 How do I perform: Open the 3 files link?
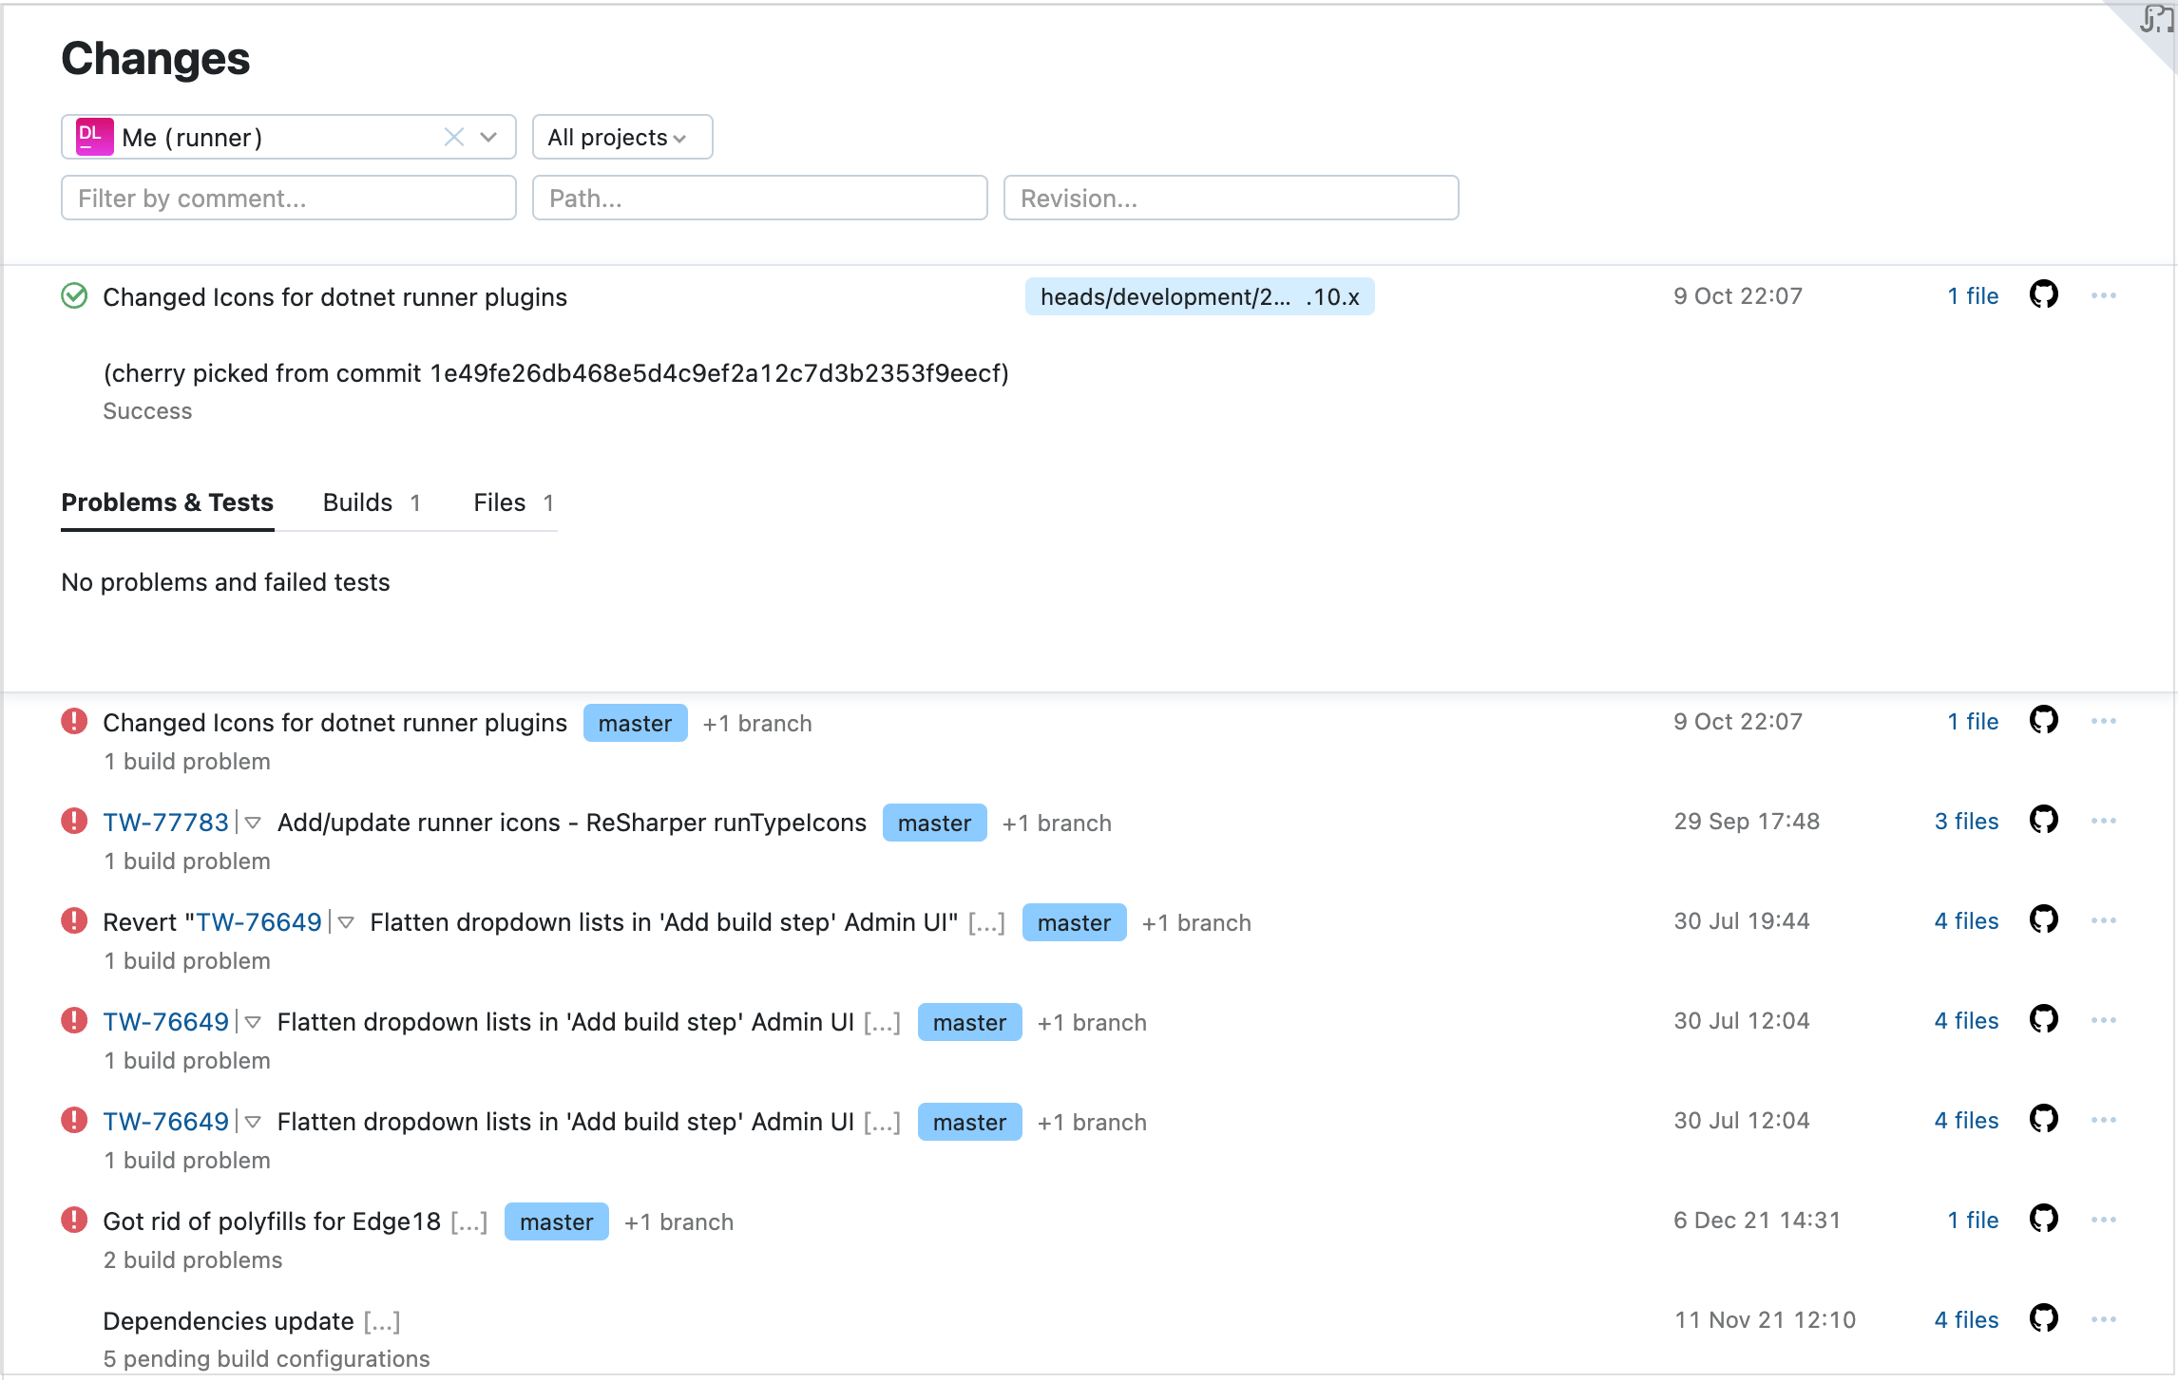coord(1965,822)
